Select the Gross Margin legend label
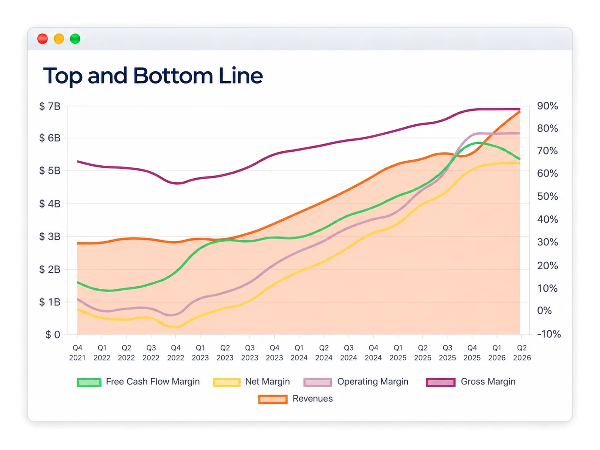This screenshot has width=600, height=450. coord(488,382)
